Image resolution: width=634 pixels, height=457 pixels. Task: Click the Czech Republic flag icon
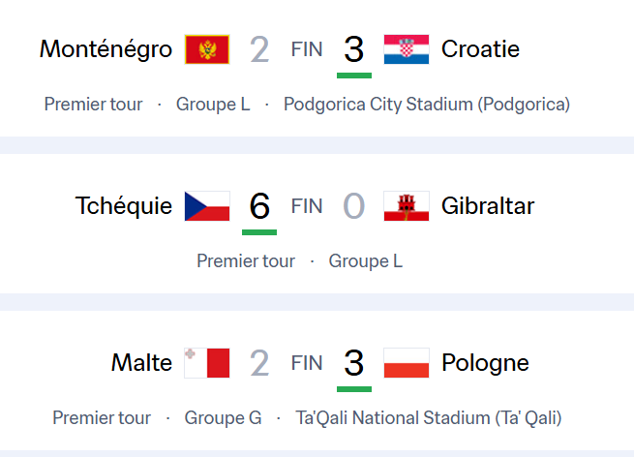207,206
